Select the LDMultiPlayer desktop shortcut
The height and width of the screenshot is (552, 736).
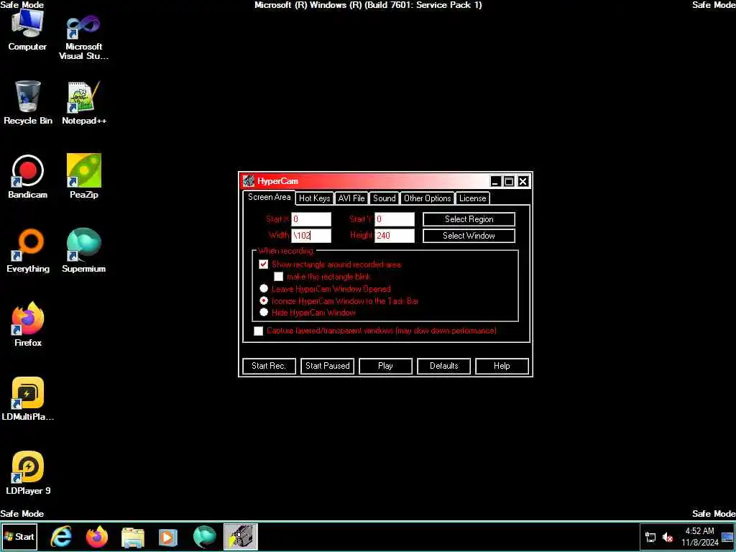(x=28, y=398)
